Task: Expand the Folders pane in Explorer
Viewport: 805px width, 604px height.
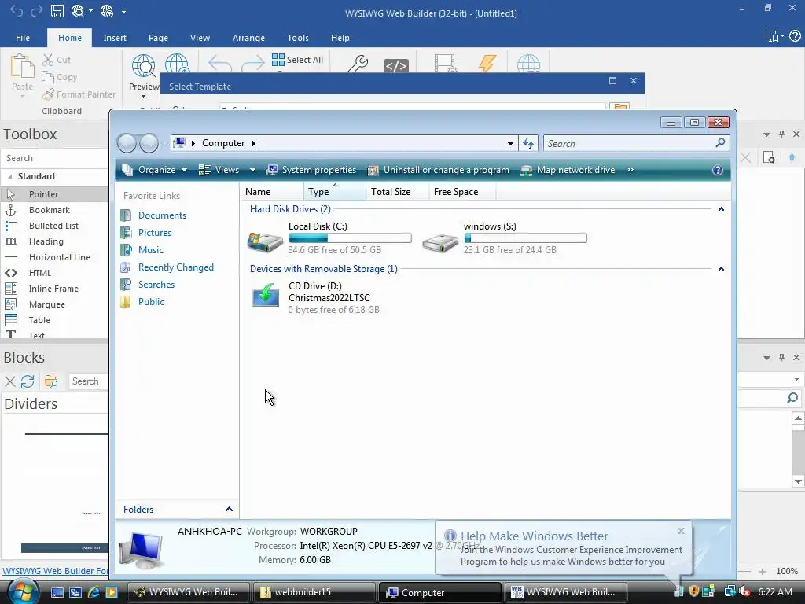Action: (229, 509)
